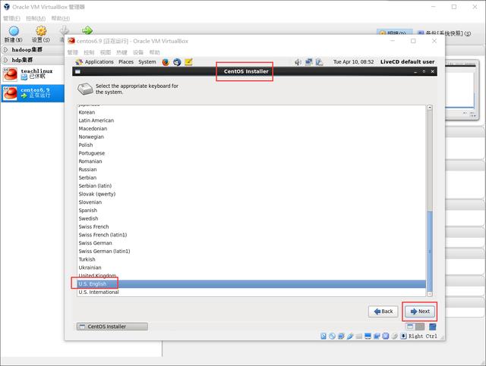Click the volume speaker icon in GNOME panel

pyautogui.click(x=298, y=62)
